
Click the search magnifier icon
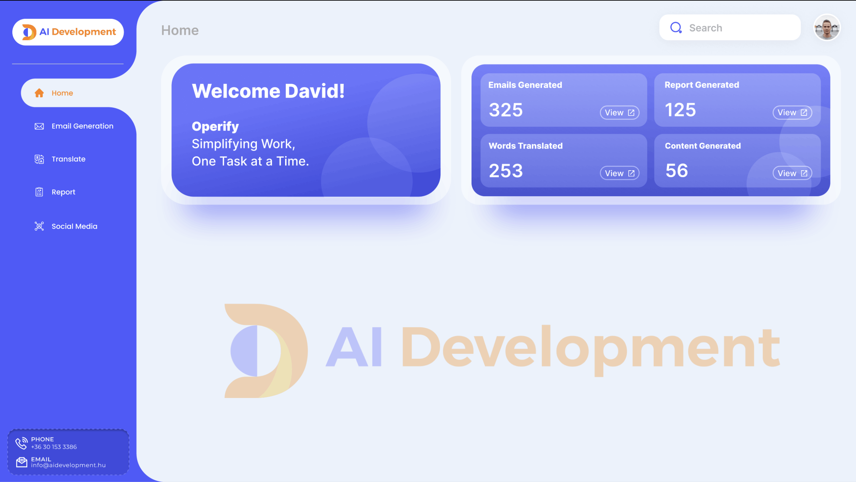pyautogui.click(x=676, y=28)
